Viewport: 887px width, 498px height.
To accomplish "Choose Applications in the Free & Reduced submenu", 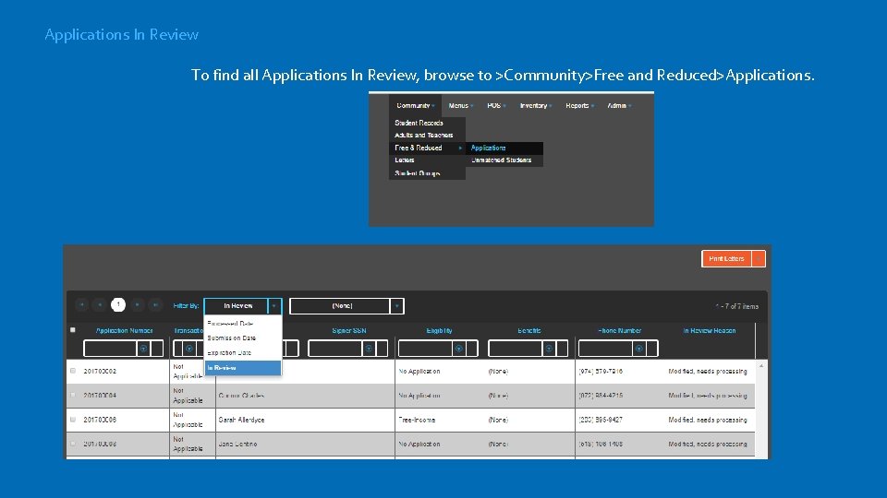I will tap(504, 148).
